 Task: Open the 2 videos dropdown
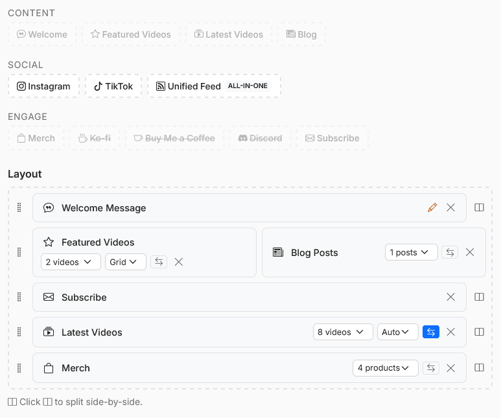[x=71, y=262]
